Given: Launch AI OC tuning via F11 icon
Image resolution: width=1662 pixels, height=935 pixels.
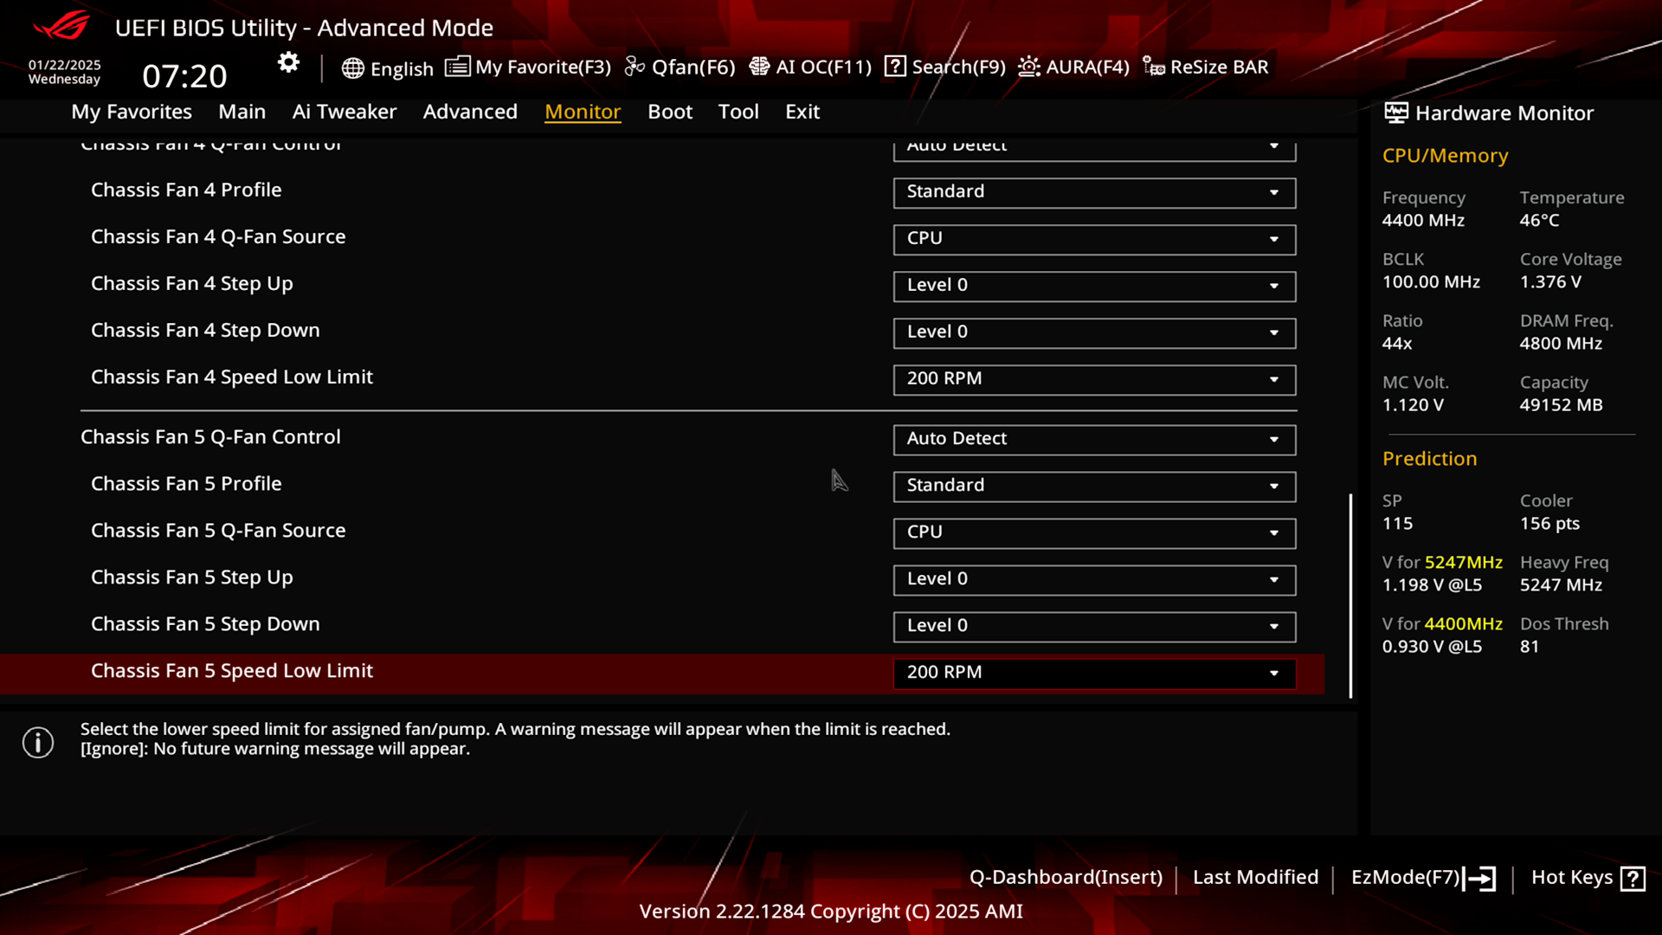Looking at the screenshot, I should [x=809, y=66].
